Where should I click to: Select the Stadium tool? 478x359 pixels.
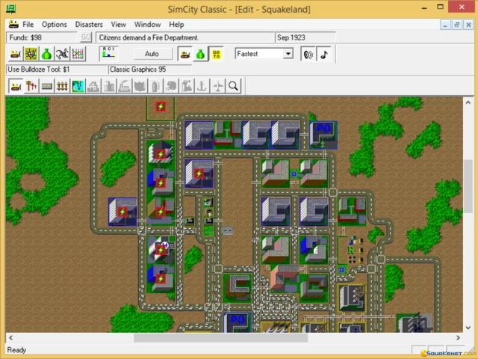tap(171, 86)
